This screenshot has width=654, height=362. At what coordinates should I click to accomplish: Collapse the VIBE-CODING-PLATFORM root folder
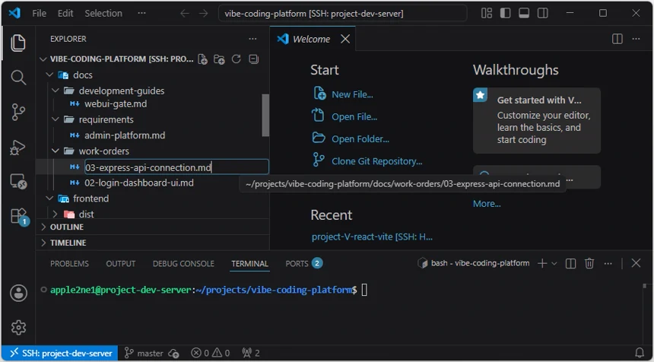[43, 59]
